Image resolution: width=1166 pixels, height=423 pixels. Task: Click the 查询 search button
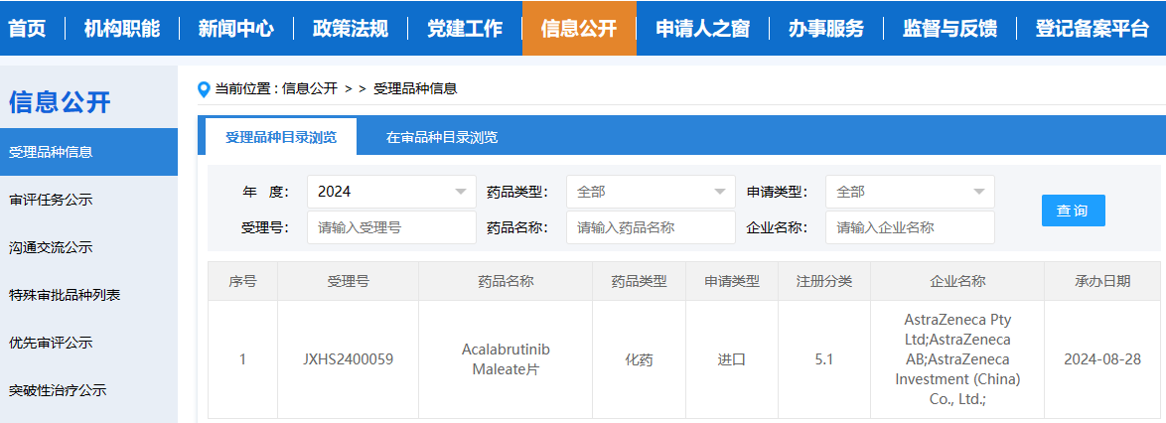click(x=1073, y=211)
